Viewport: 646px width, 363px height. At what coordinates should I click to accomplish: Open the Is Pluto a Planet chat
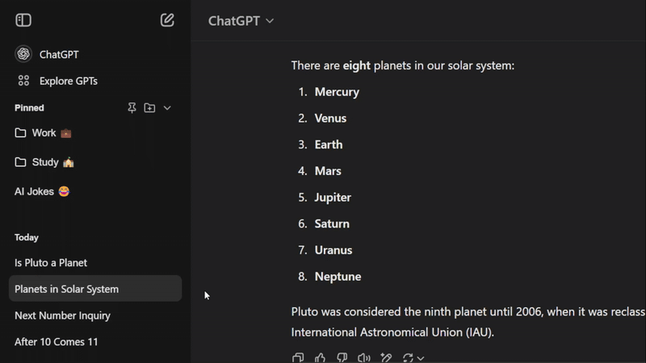(94, 263)
